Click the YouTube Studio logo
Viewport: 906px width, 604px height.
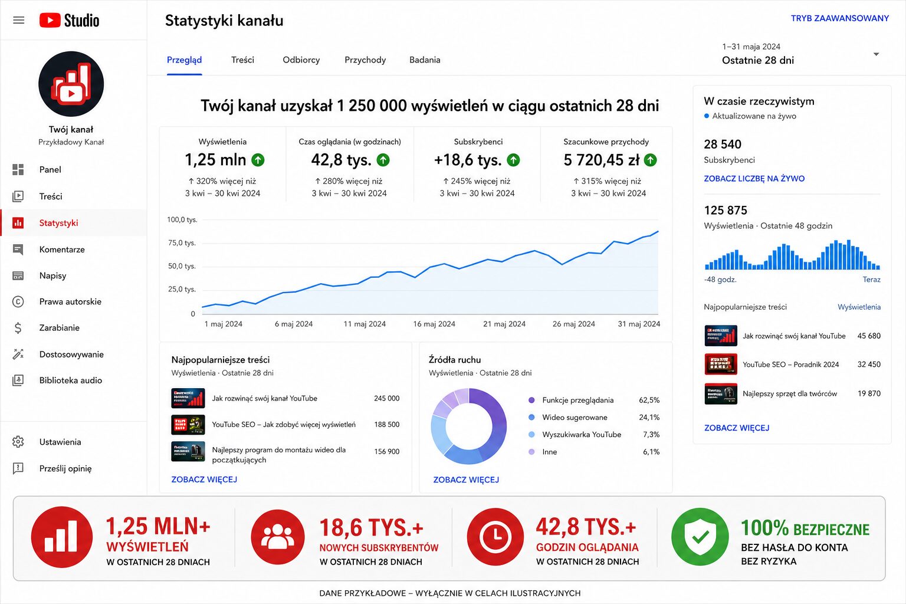click(69, 20)
